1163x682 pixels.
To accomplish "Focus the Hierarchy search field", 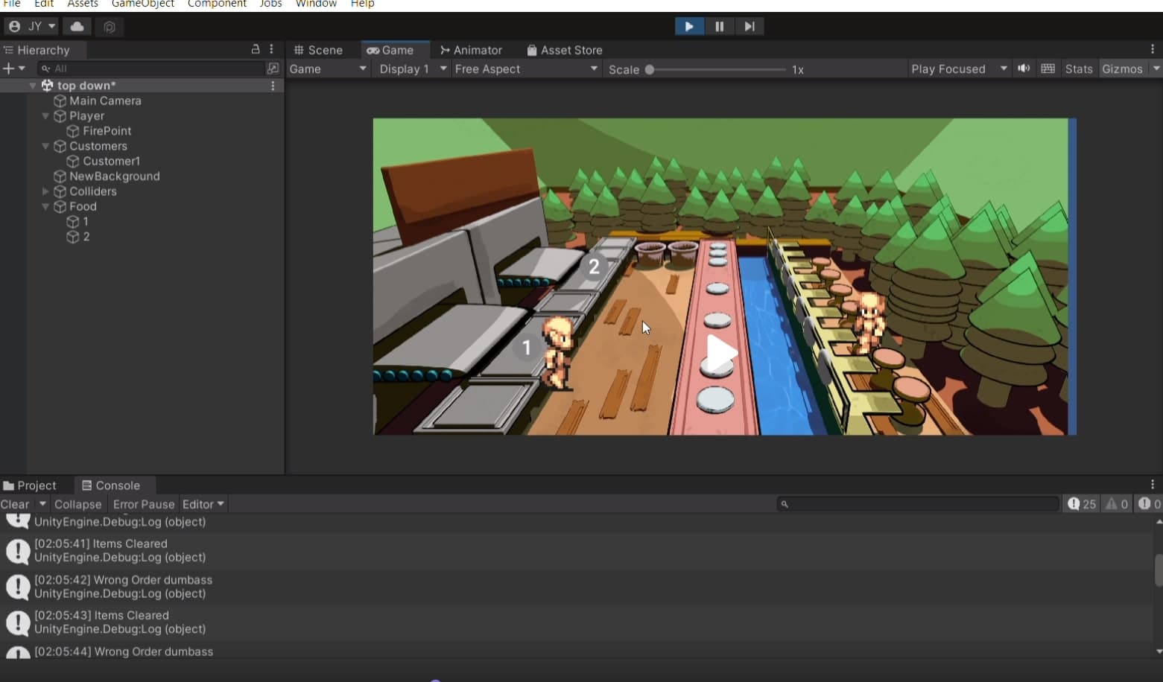I will (152, 68).
